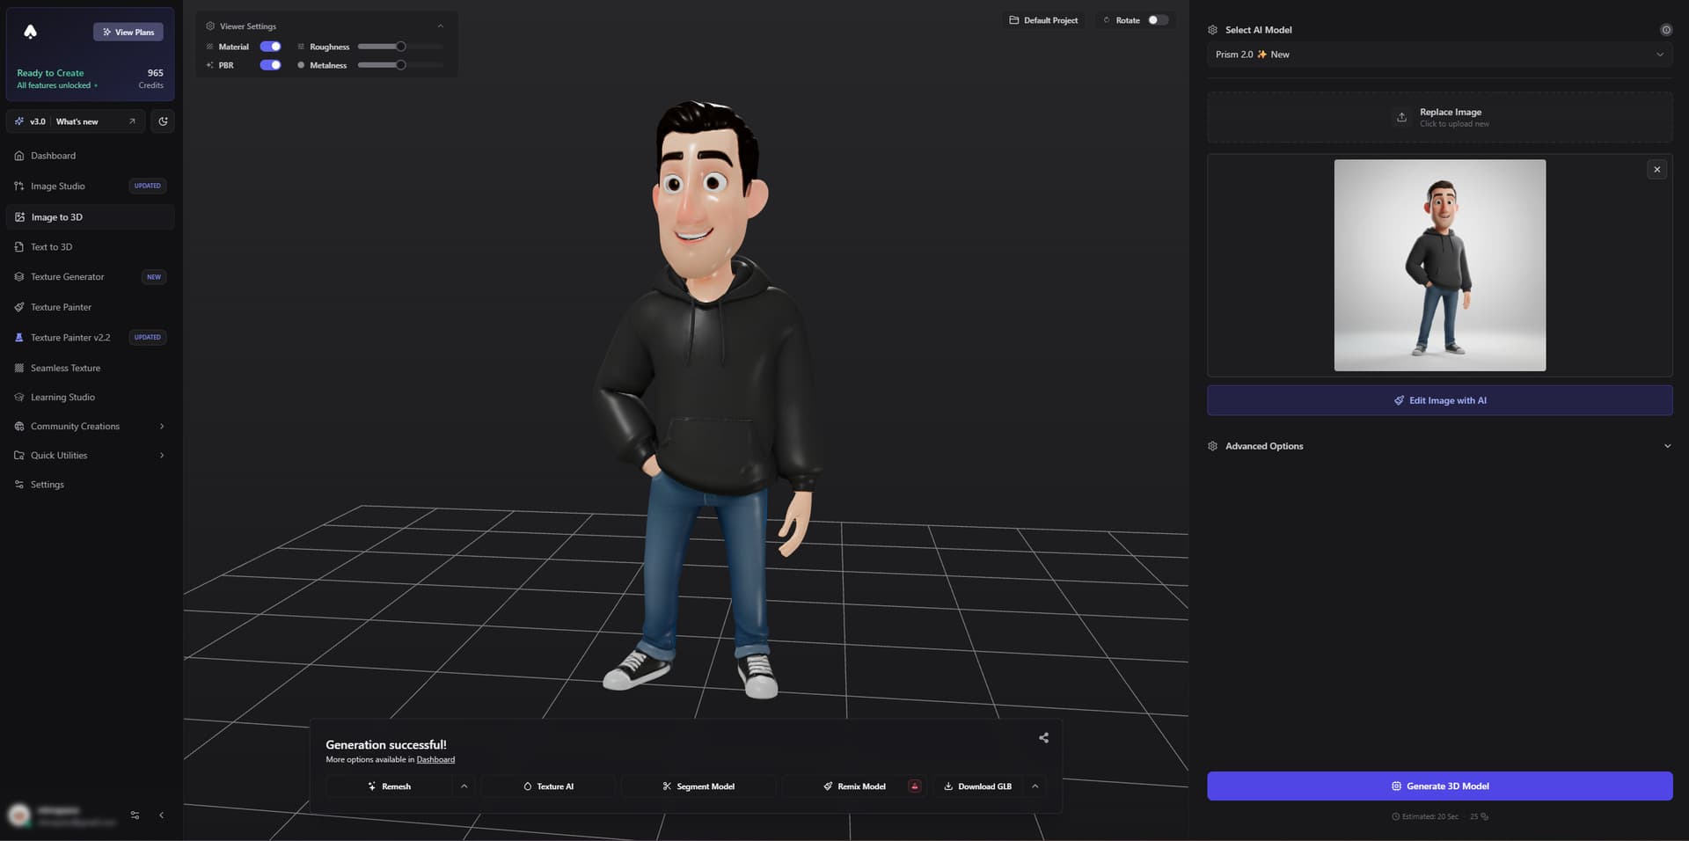
Task: Open the Seamless Texture tool
Action: point(64,367)
